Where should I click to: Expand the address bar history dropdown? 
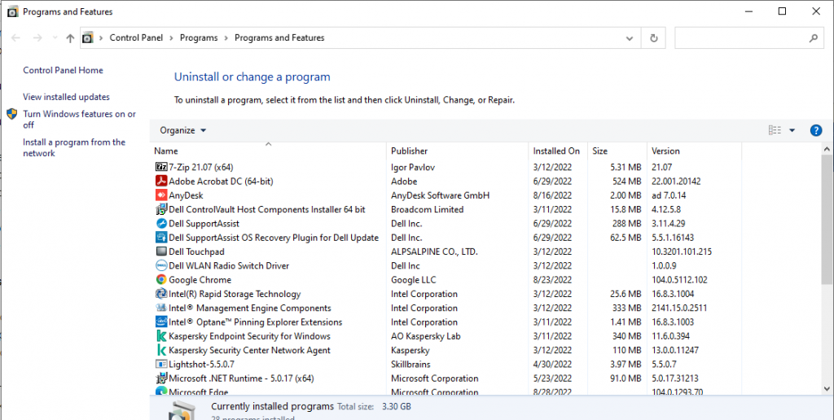click(x=629, y=38)
